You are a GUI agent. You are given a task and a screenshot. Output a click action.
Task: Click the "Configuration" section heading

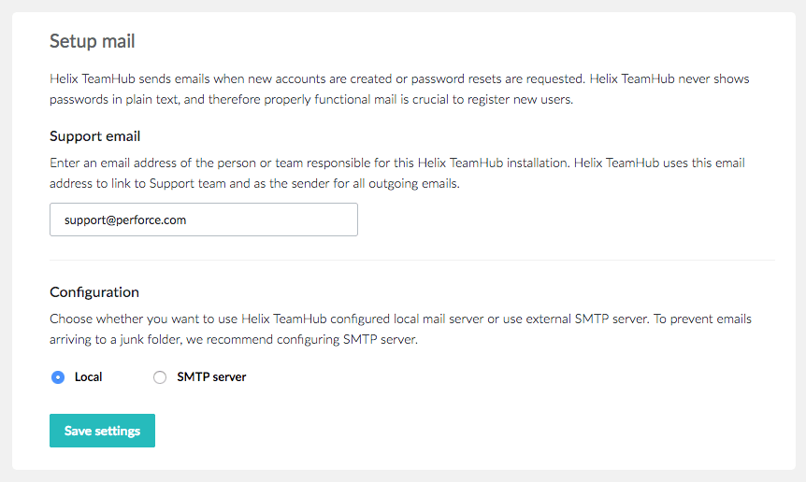click(x=94, y=292)
